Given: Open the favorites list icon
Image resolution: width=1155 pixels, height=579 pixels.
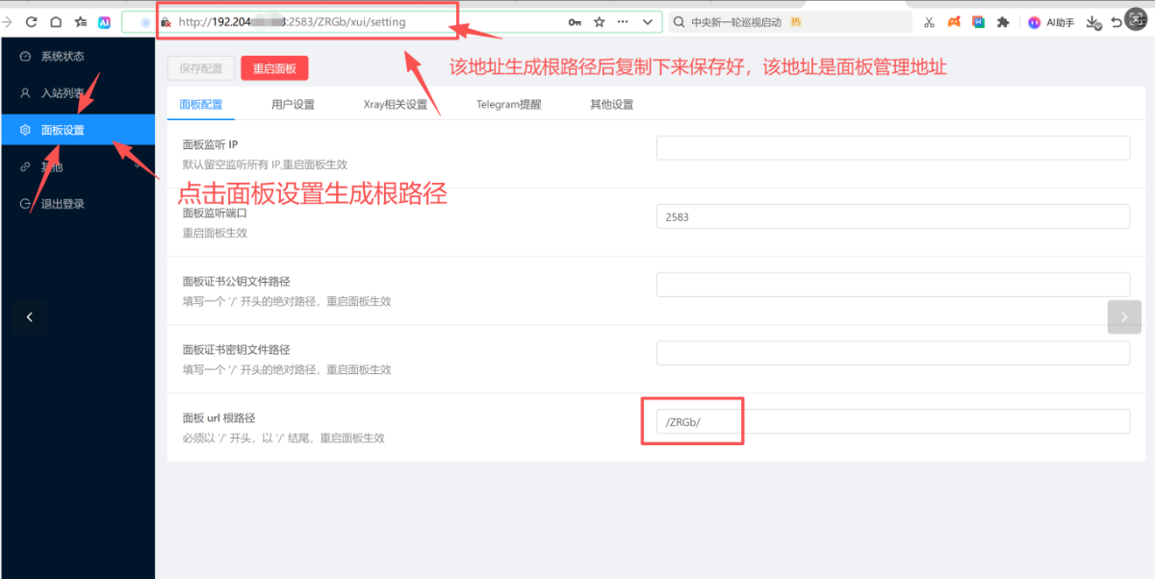Looking at the screenshot, I should [80, 21].
